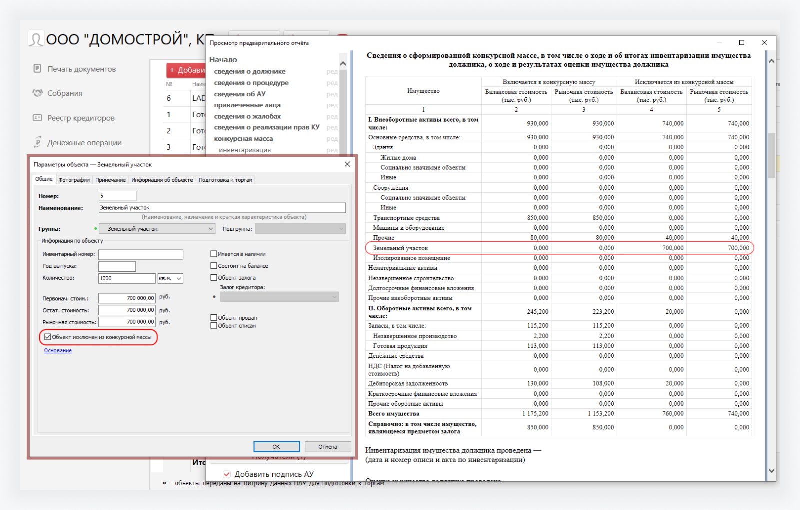Image resolution: width=800 pixels, height=510 pixels.
Task: Click Дебиторская задолженность row in report
Action: [x=558, y=383]
